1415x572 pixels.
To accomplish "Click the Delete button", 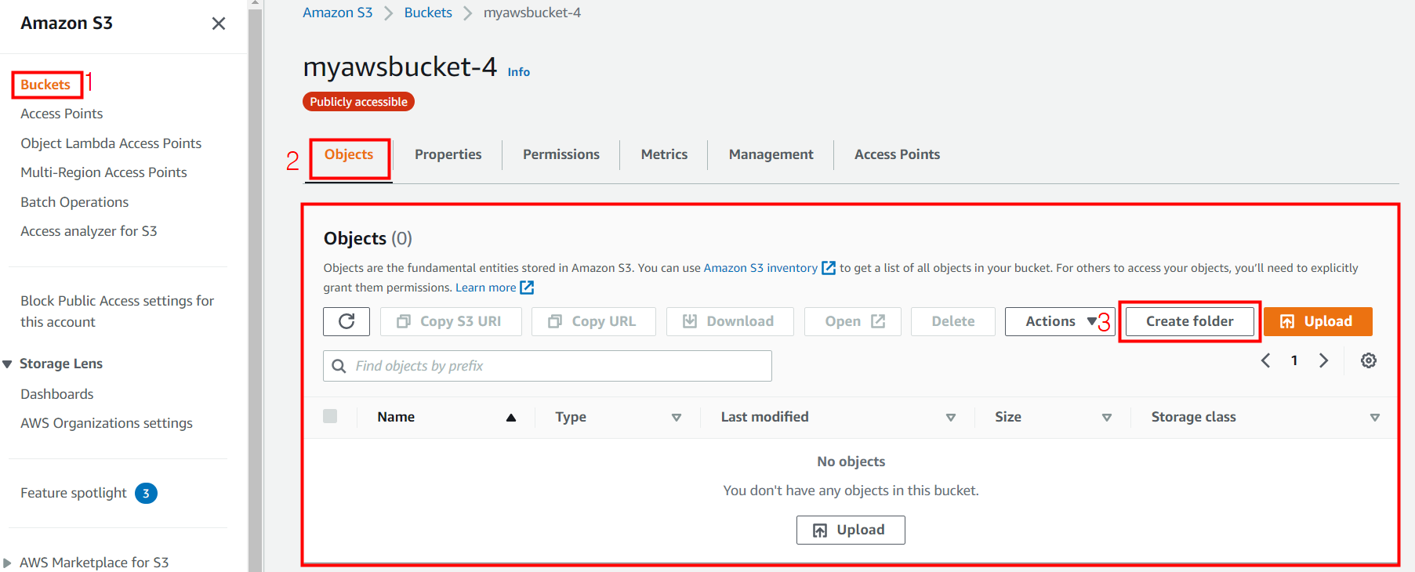I will [953, 321].
